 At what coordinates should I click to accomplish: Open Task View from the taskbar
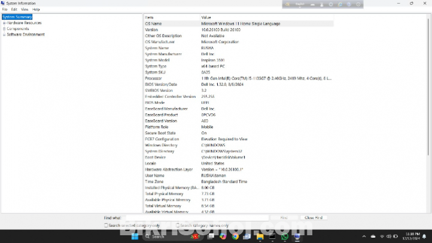[x=211, y=236]
